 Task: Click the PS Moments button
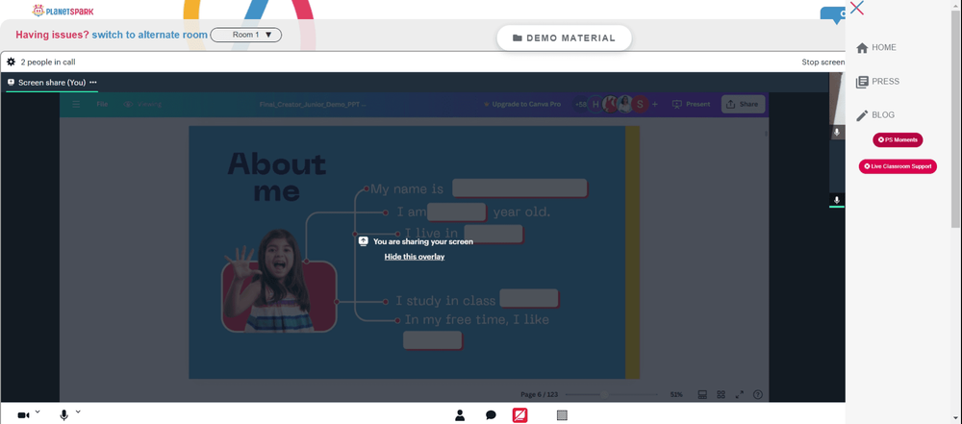pyautogui.click(x=898, y=140)
